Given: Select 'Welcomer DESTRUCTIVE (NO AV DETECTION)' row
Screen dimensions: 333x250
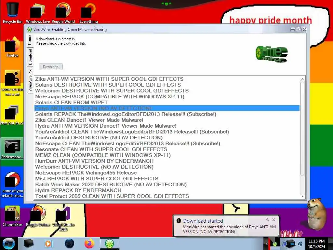Looking at the screenshot, I should (167, 167).
